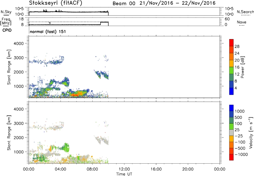Click the '12:00' time axis label

coord(124,169)
